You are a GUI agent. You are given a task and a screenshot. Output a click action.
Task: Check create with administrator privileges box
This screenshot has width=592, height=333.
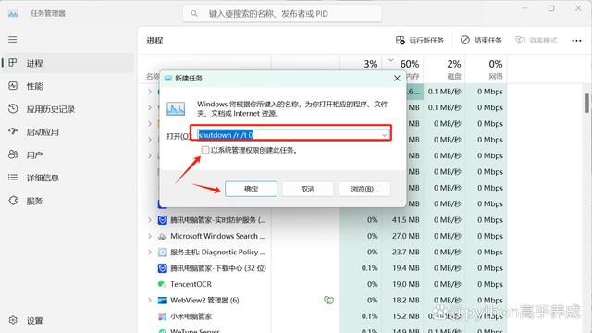coord(205,150)
